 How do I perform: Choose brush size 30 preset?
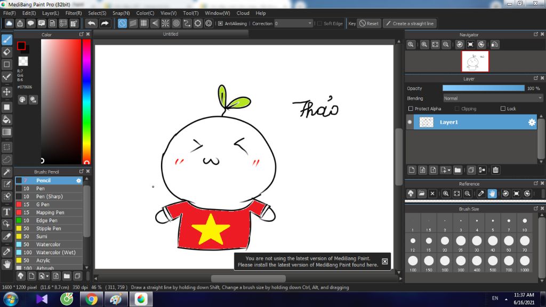click(x=477, y=243)
